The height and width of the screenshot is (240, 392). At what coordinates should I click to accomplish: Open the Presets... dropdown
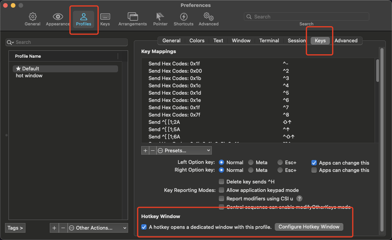[184, 150]
